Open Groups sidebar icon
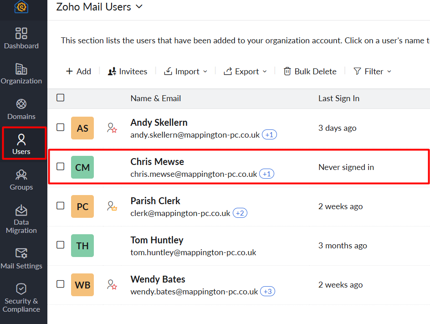 21,175
